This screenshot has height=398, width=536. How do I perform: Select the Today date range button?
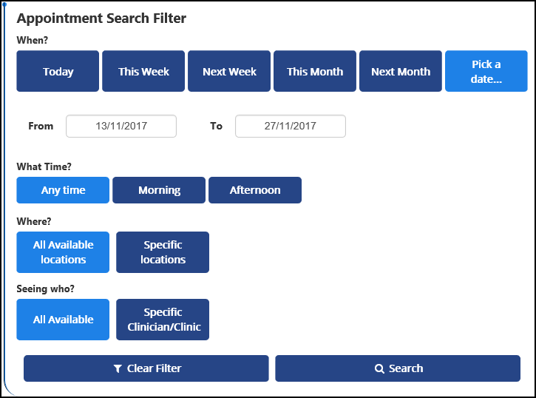(58, 72)
